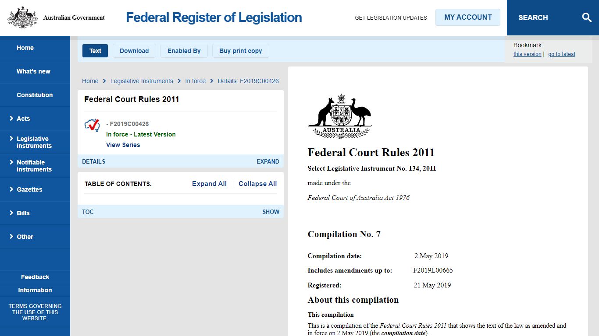Open terms governing the use link
The width and height of the screenshot is (599, 336).
35,312
